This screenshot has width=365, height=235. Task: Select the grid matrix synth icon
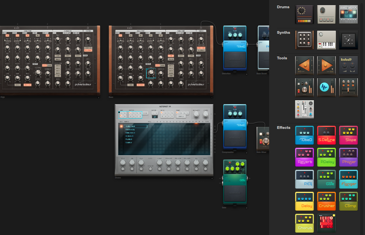tap(348, 40)
